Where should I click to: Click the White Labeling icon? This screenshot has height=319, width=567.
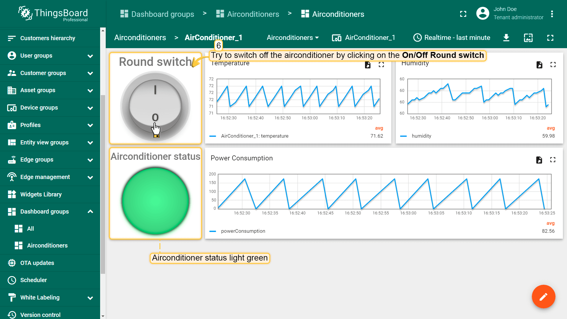[x=12, y=297]
